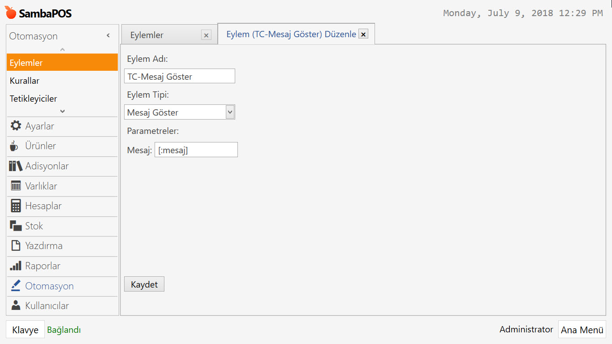Select the Varlıklar icon in sidebar

tap(16, 186)
